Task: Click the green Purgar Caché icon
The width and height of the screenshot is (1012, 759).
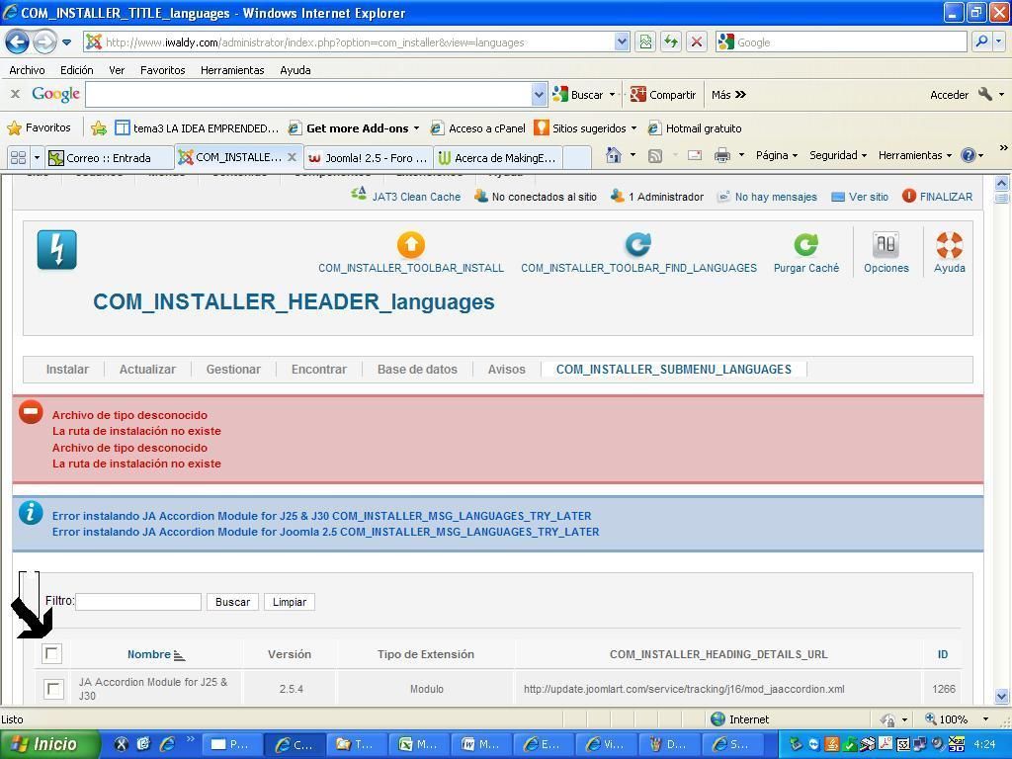Action: pos(806,245)
